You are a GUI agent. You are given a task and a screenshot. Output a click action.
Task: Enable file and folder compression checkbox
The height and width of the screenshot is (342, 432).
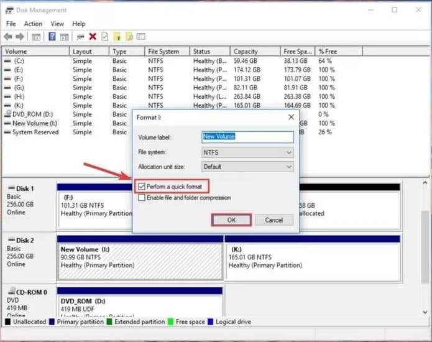pyautogui.click(x=142, y=198)
